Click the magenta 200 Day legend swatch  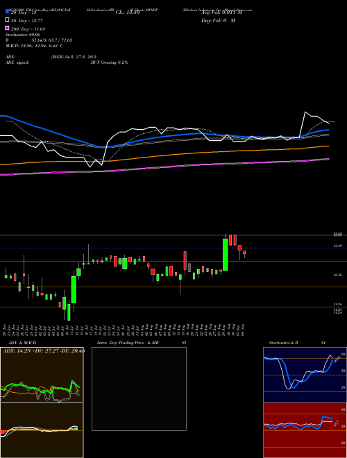tap(7, 28)
